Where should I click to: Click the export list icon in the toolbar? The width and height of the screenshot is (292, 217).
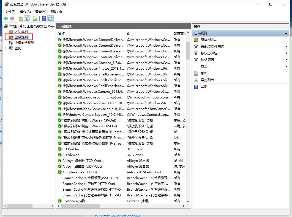(36, 19)
